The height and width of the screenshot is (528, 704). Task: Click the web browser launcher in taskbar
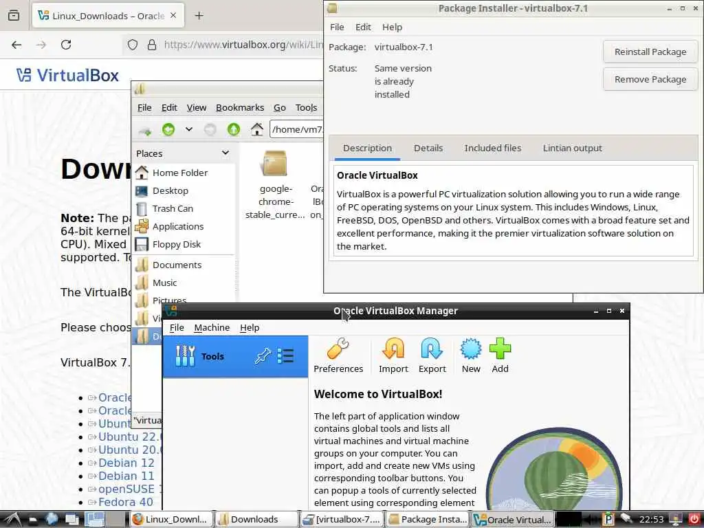coord(51,520)
